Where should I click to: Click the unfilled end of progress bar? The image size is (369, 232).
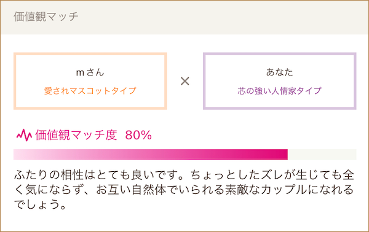coord(322,154)
